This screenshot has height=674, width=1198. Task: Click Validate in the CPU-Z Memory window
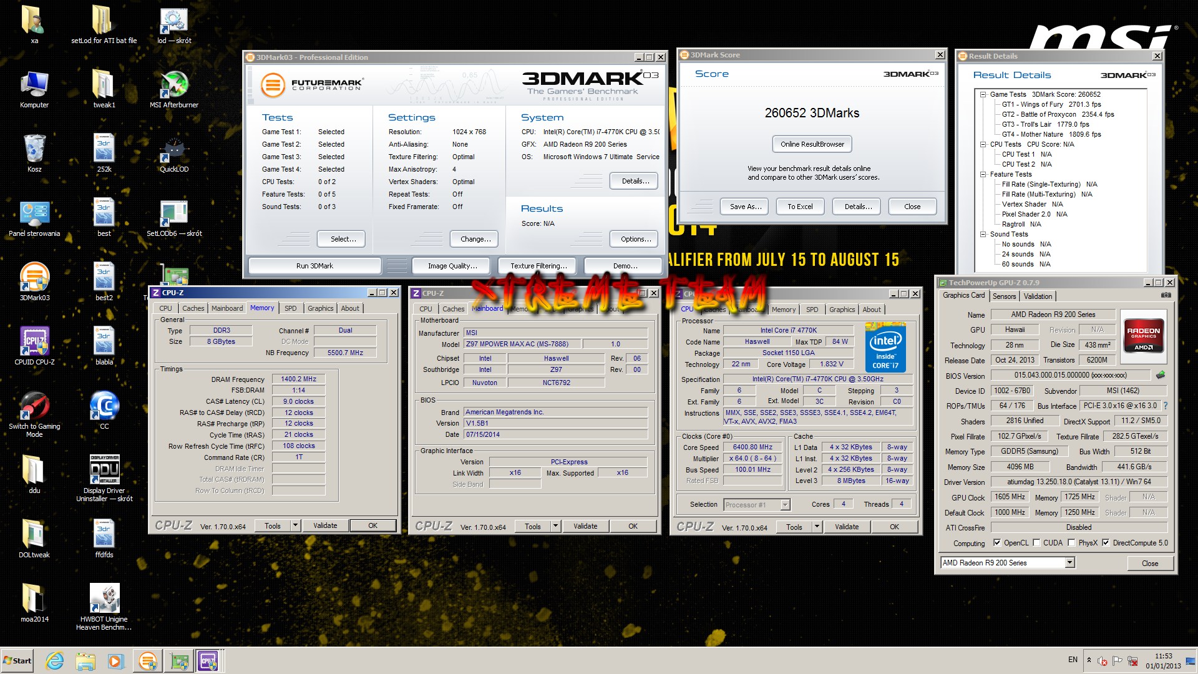tap(325, 525)
